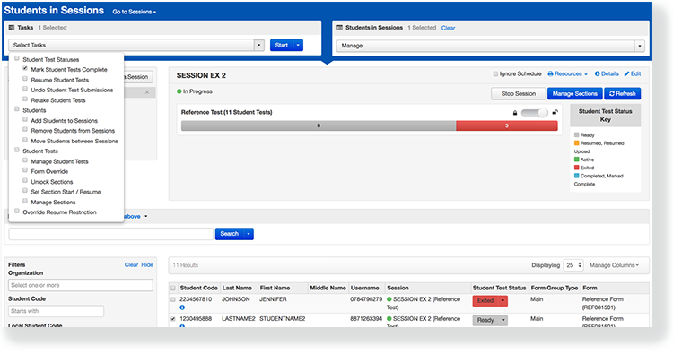Click the Edit pencil icon for session

point(626,73)
